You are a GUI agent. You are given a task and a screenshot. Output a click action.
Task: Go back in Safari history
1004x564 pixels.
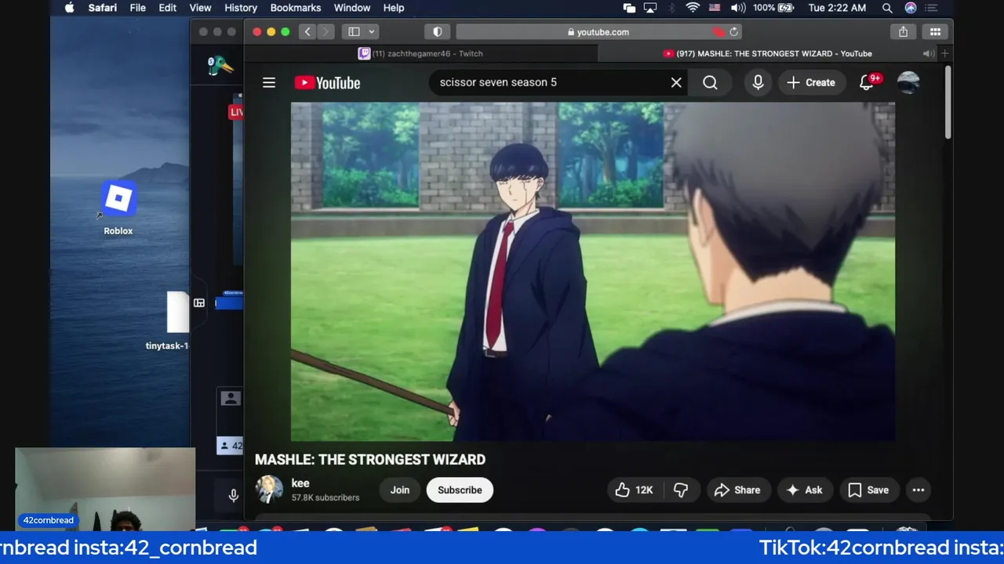[307, 32]
